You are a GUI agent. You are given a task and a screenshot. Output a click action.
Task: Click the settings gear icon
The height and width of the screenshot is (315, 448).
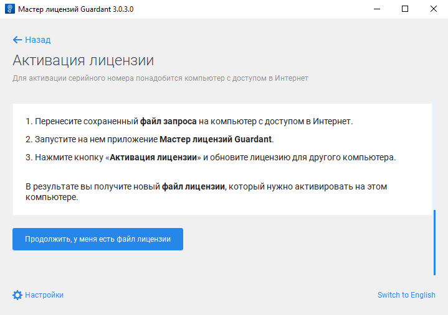17,295
